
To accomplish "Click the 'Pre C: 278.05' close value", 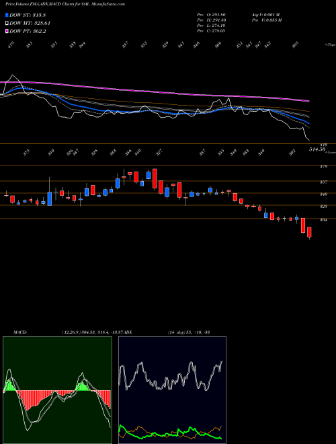I will pos(211,31).
